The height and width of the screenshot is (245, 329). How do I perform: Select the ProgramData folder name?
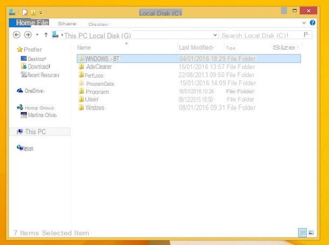coord(100,84)
